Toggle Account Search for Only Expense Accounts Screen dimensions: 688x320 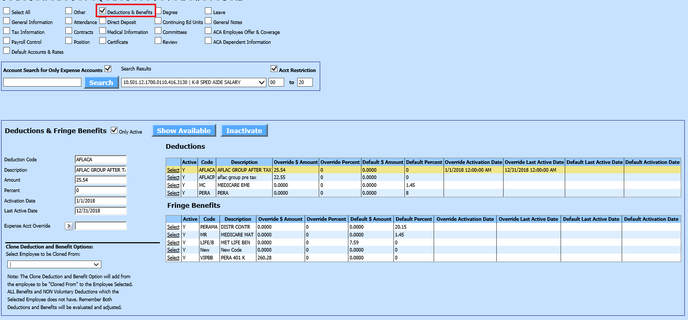pyautogui.click(x=108, y=68)
